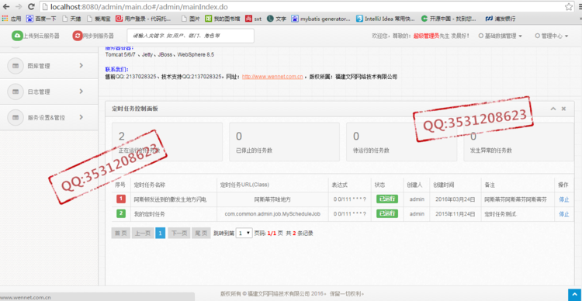Screen dimensions: 582x301
Task: Stop 我的定时任务 via 停止 link
Action: (x=564, y=214)
